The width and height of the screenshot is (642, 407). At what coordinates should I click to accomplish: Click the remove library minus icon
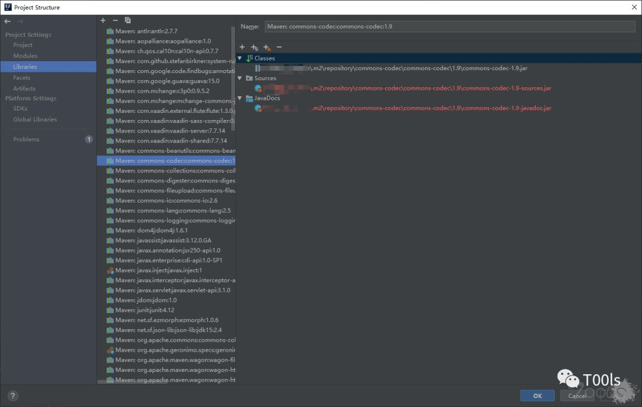point(115,20)
